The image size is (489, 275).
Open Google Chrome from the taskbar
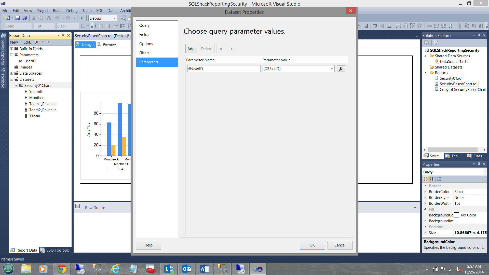[62, 269]
